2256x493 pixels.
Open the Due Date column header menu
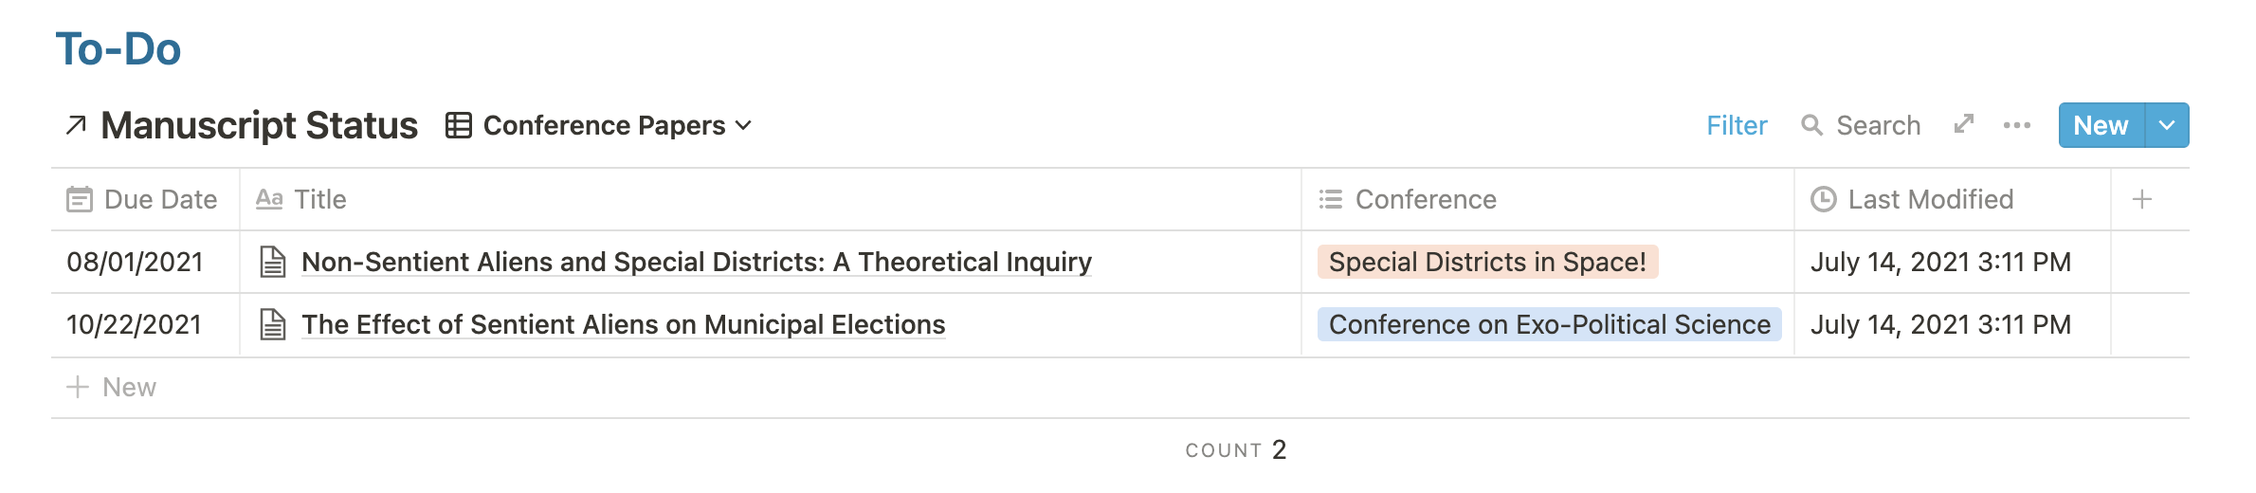point(145,199)
